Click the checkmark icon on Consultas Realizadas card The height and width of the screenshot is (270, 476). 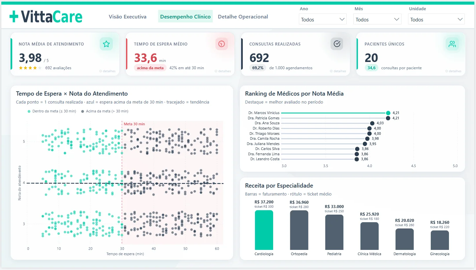(337, 44)
